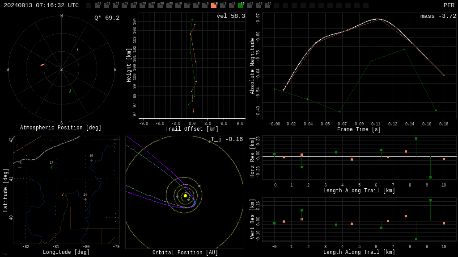Select the orange station 14 indicator box
The image size is (458, 257).
[x=214, y=5]
